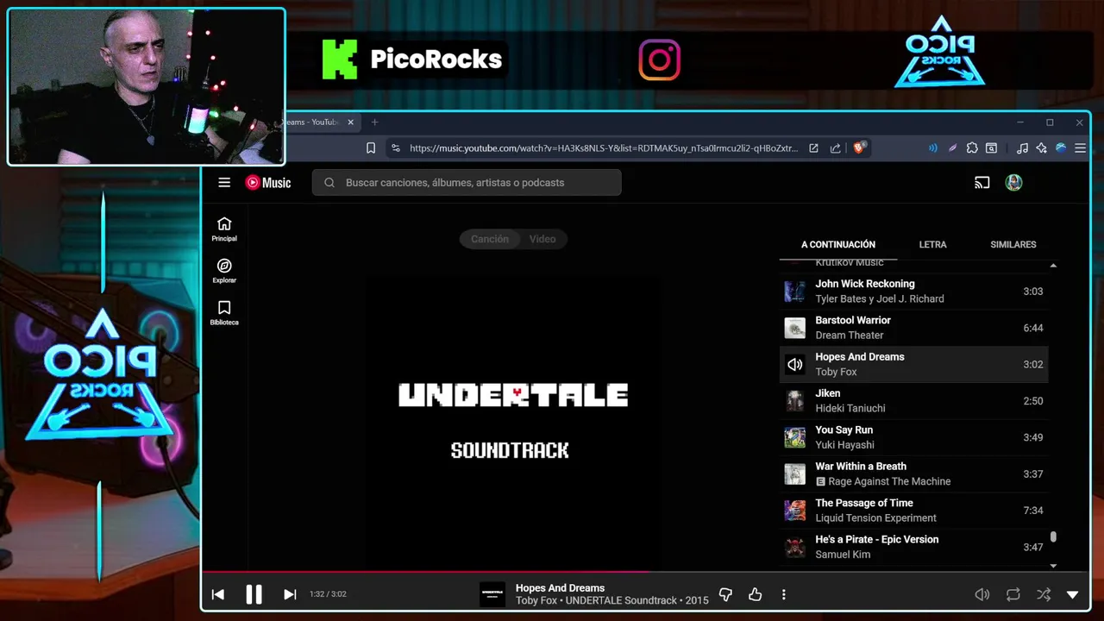
Task: Click the site settings icon in address bar
Action: coord(396,148)
